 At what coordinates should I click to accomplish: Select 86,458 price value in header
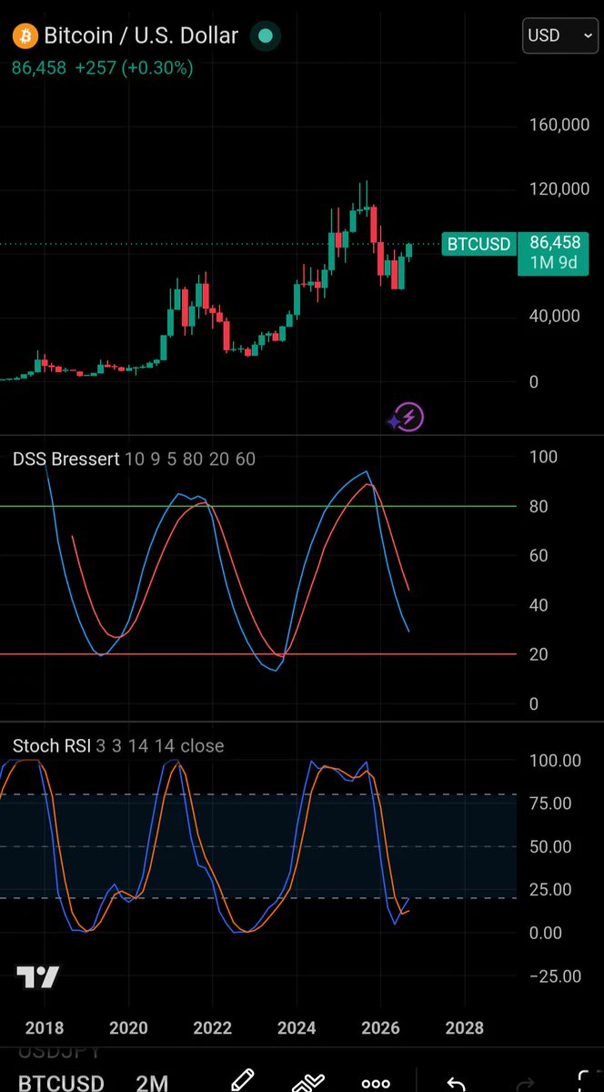coord(39,67)
